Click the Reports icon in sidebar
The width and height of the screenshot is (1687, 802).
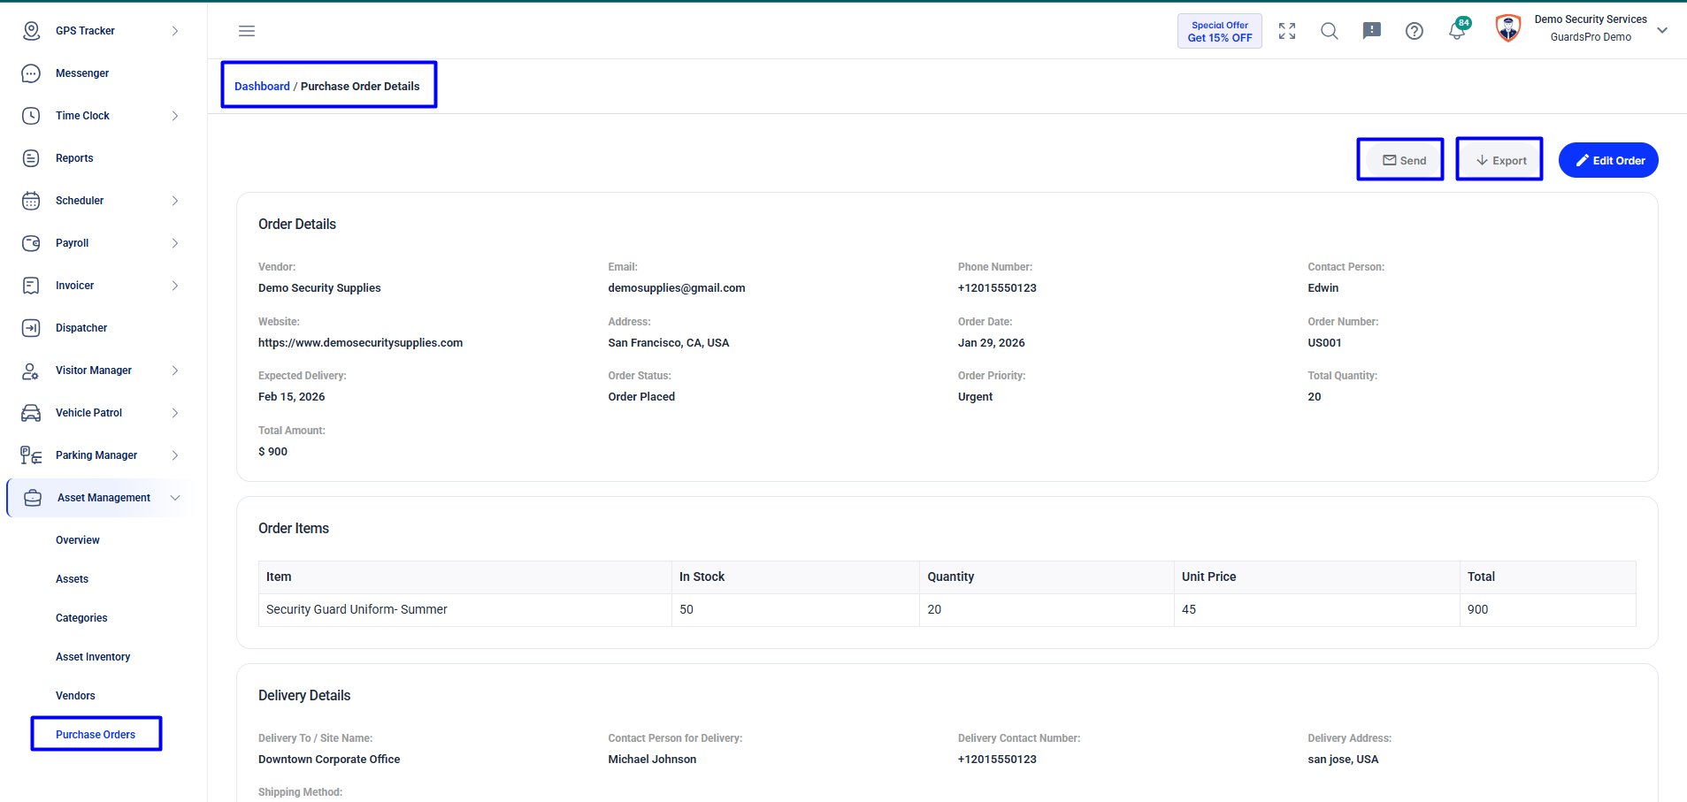click(x=31, y=158)
